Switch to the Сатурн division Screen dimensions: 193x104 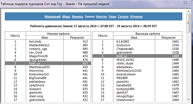123,17
